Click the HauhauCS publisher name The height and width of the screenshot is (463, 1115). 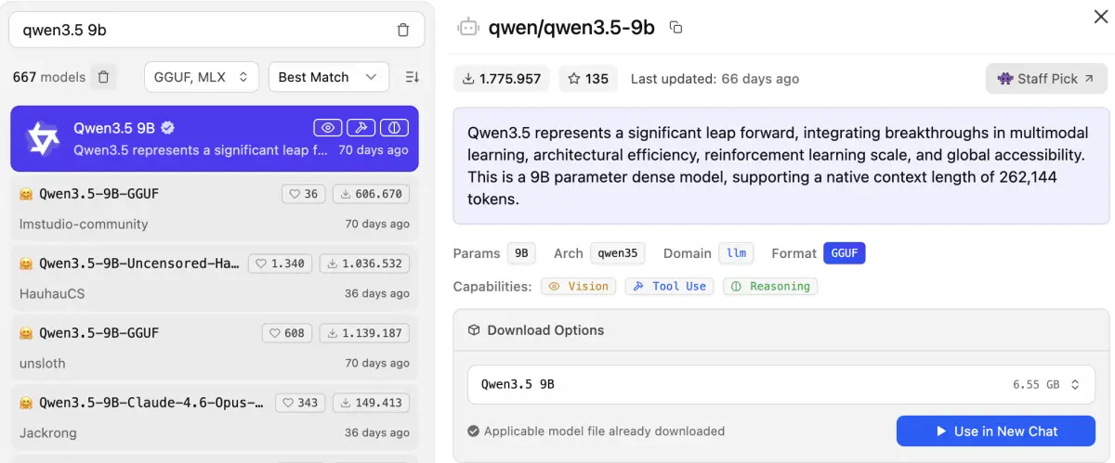(x=52, y=294)
